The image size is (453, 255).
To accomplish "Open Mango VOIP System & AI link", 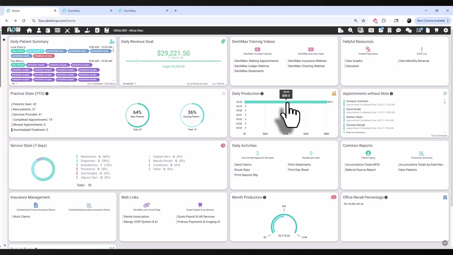I will pyautogui.click(x=141, y=222).
